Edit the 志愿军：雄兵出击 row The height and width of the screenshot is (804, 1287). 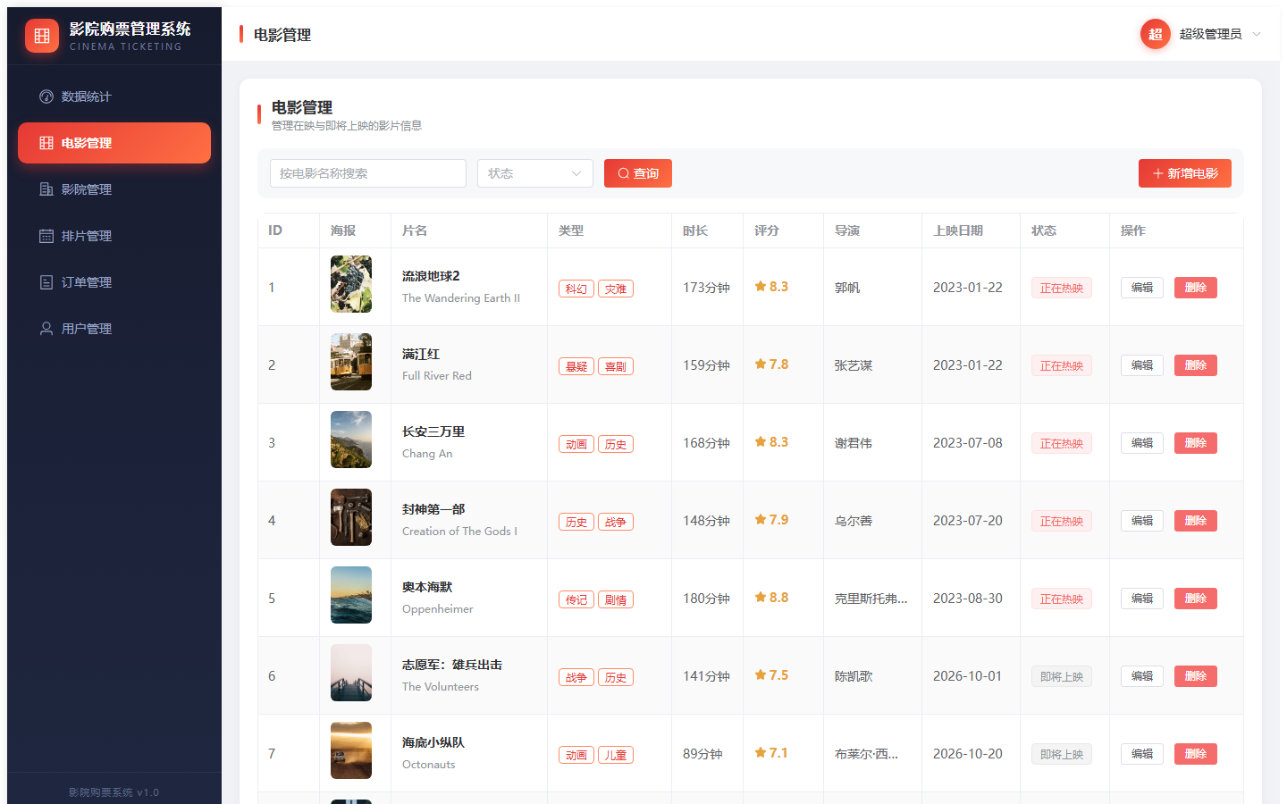[1142, 676]
